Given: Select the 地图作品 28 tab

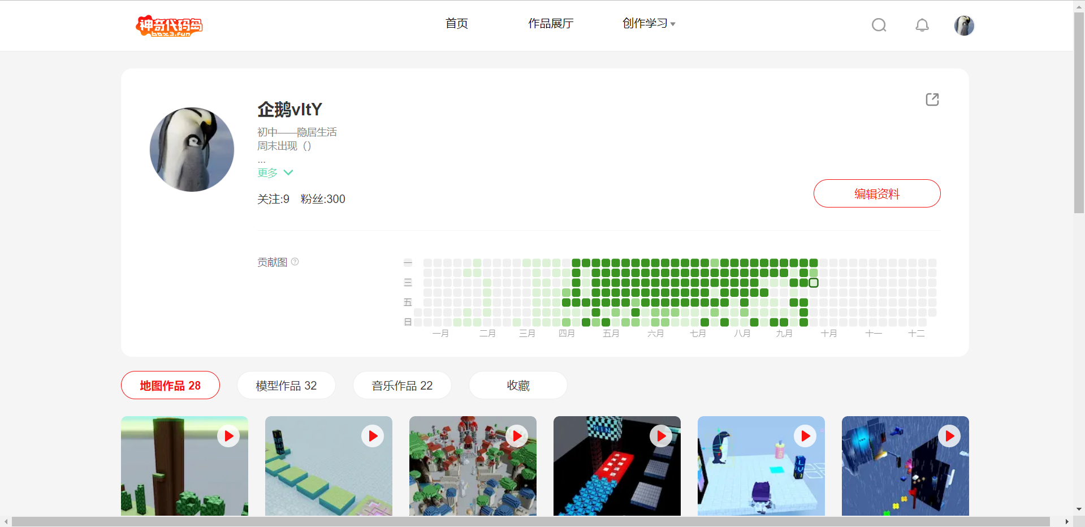Looking at the screenshot, I should click(170, 385).
